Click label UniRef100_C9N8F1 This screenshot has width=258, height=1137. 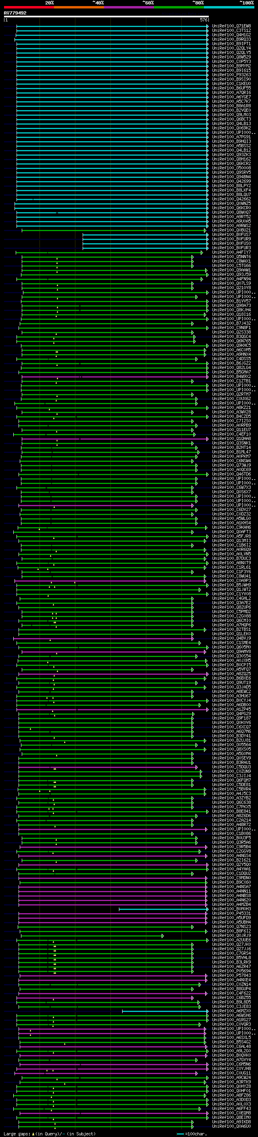click(231, 328)
